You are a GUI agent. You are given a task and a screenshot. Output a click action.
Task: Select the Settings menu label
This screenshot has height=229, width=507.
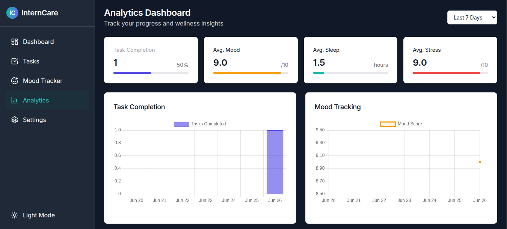click(35, 120)
